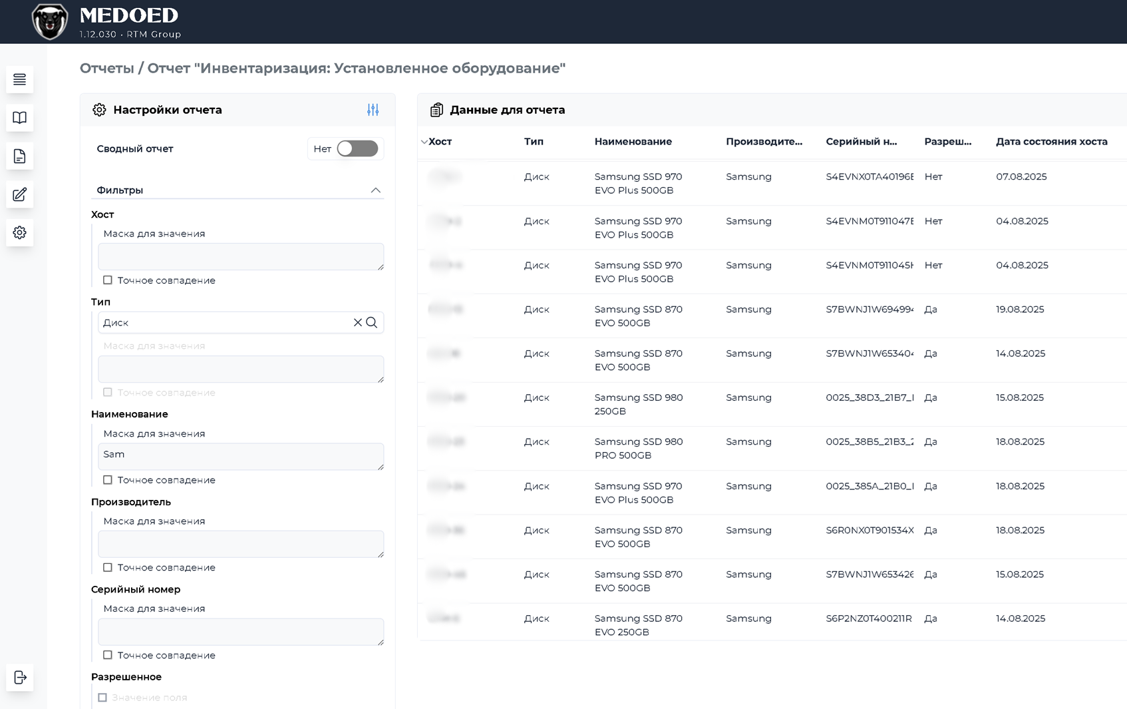Click the logout icon in sidebar

pyautogui.click(x=20, y=678)
